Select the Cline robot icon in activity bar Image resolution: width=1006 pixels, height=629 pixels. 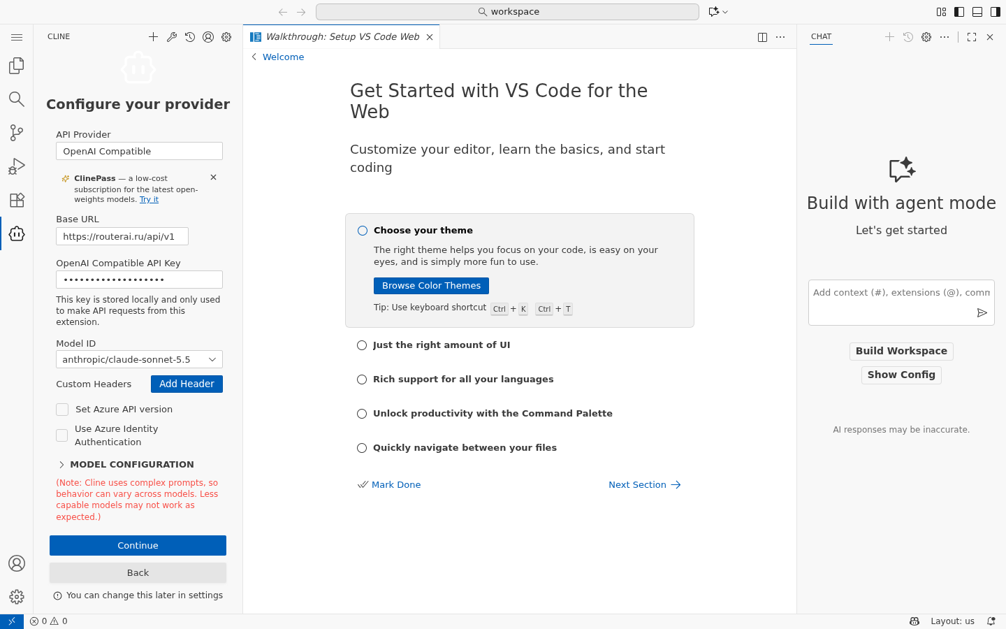[17, 233]
